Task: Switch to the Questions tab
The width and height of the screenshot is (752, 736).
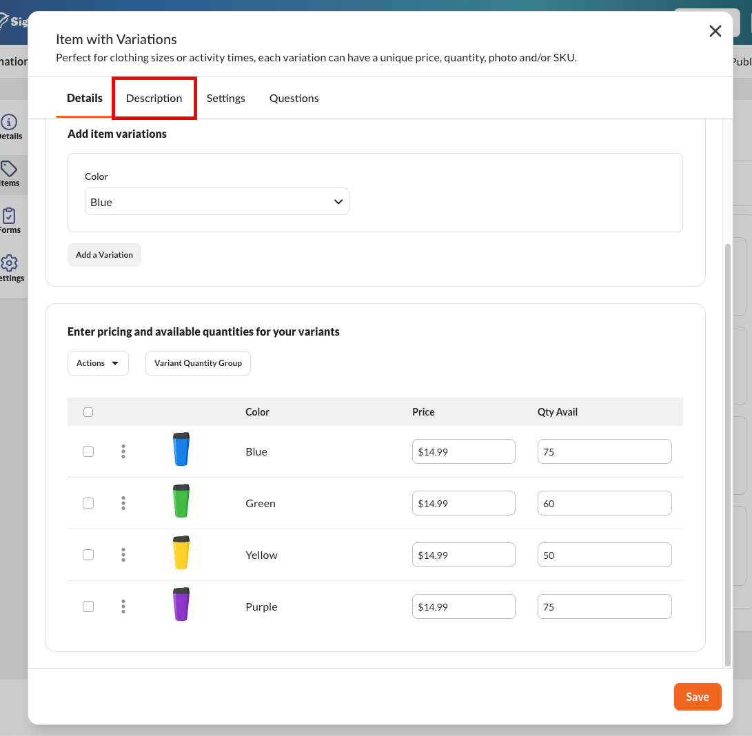Action: coord(294,99)
